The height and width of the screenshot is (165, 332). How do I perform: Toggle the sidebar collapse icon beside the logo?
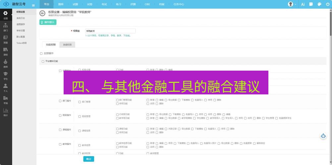(x=33, y=6)
